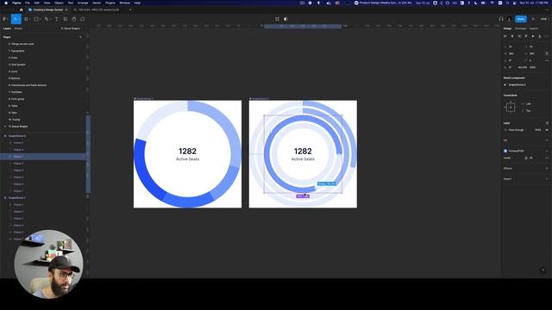Select the Rectangle shape tool
The height and width of the screenshot is (310, 552).
pos(36,19)
